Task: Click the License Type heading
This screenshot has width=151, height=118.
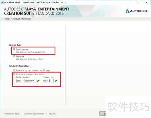Action: coord(15,45)
